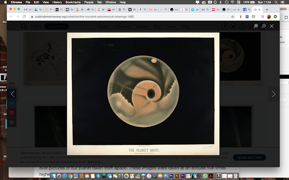The image size is (289, 180).
Task: Open the Bookmarks menu
Action: [x=73, y=2]
